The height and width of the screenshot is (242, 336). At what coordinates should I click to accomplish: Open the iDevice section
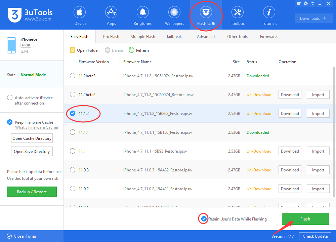click(x=80, y=16)
